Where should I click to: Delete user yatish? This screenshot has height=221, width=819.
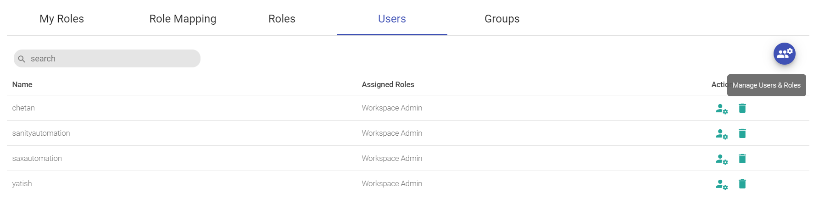742,184
